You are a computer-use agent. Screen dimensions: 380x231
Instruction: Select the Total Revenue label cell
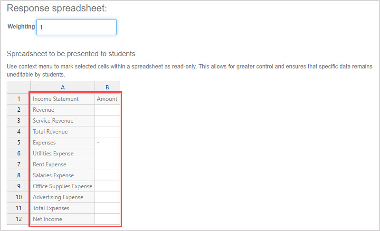click(x=63, y=132)
